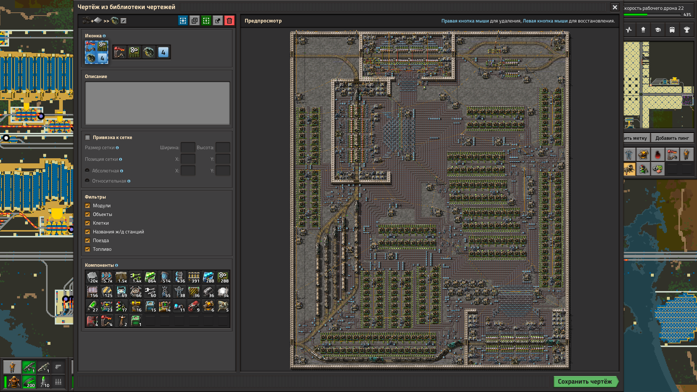Click the locomotive component showing 9
Screen dimensions: 697x392
194,306
